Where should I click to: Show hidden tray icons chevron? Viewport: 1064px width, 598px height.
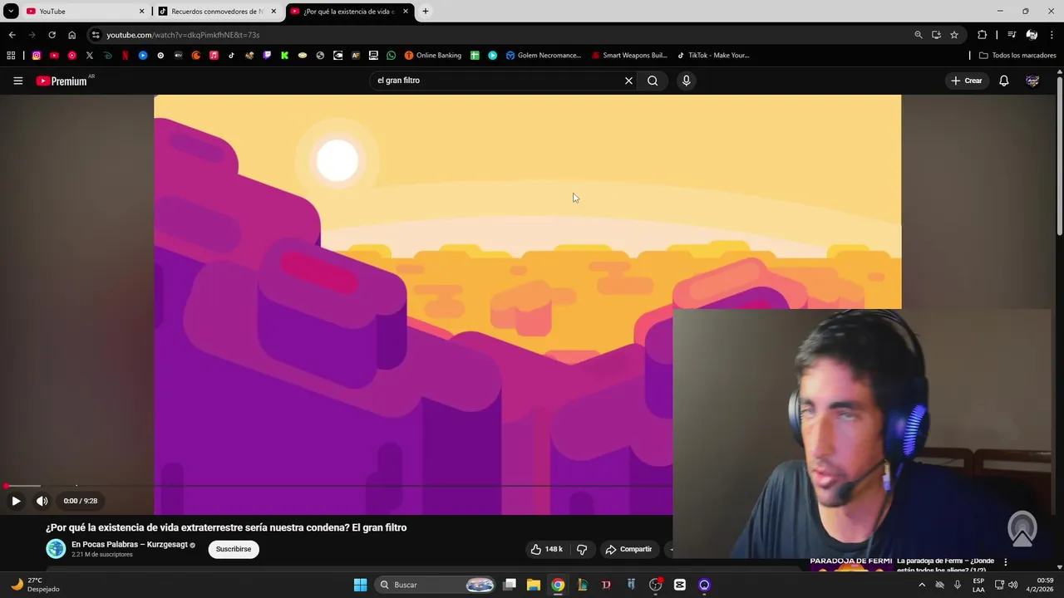coord(921,585)
